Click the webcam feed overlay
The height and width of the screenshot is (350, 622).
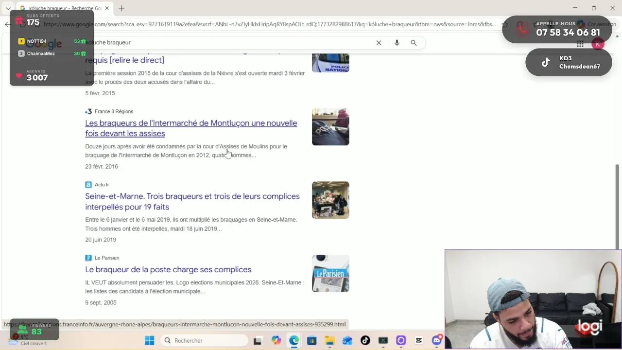[x=533, y=299]
